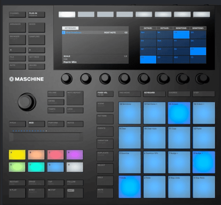Screen dimensions: 221x205
Task: Trigger pad 12 Paste
Action: click(204, 138)
